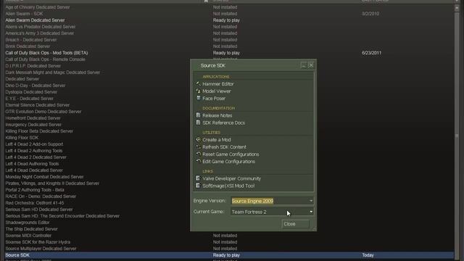Open Face Poser entry
This screenshot has height=261, width=464.
click(x=214, y=99)
